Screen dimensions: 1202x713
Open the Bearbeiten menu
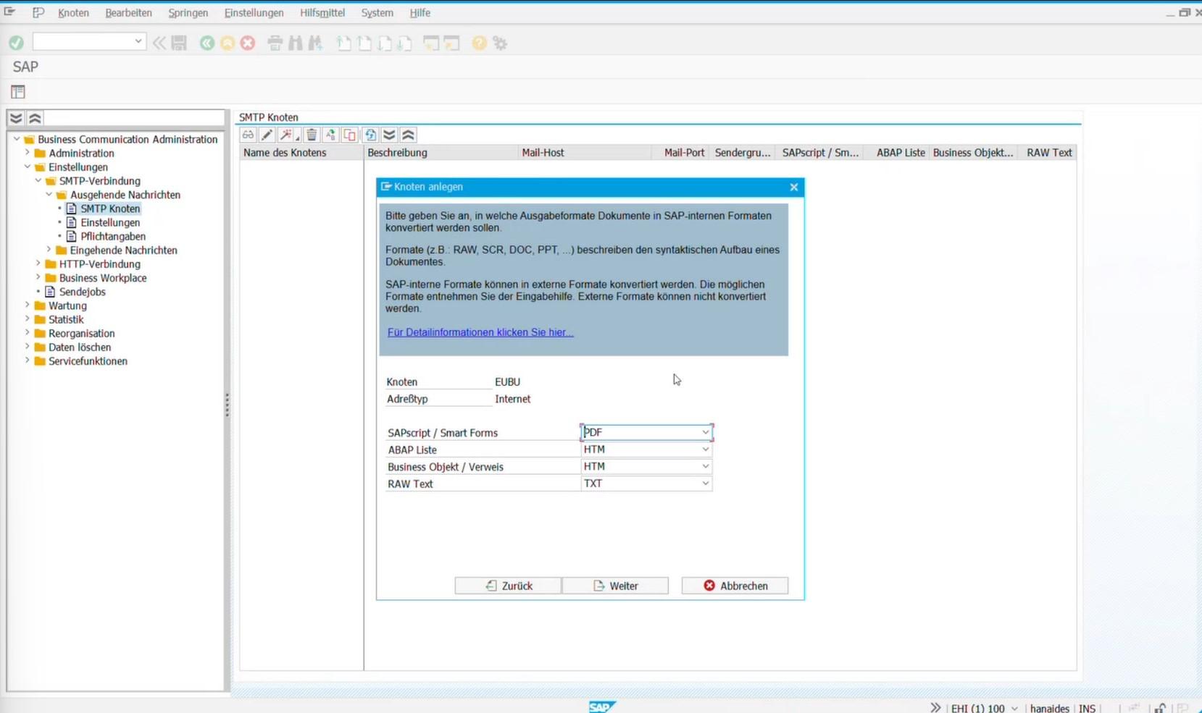128,13
